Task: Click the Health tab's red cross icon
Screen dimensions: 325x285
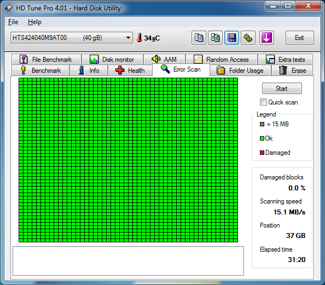Action: tap(120, 70)
